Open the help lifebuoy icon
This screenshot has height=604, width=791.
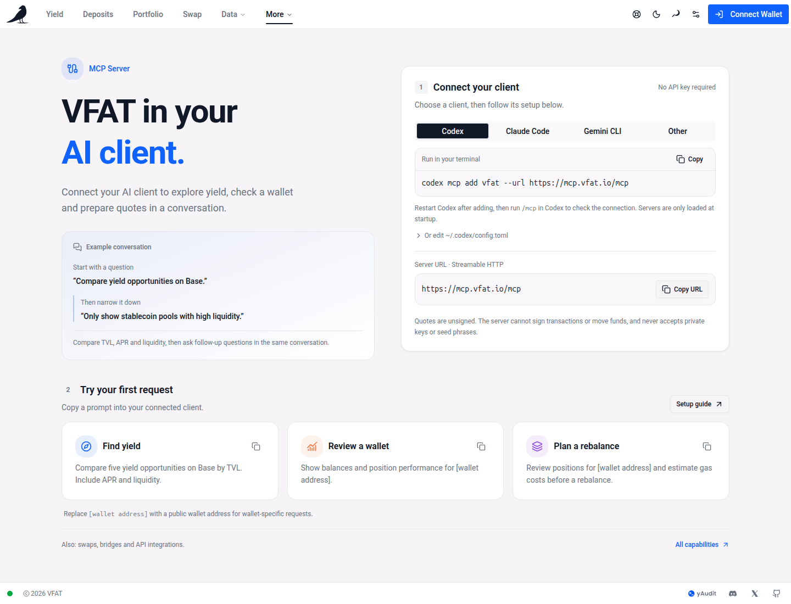(637, 14)
